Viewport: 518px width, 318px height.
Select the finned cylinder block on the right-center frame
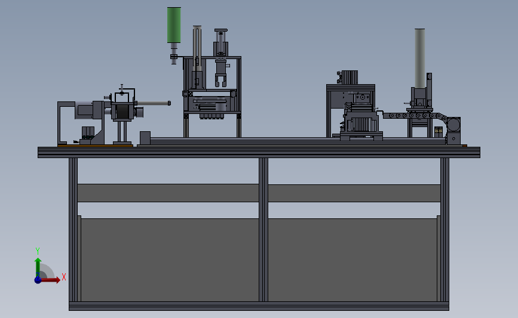coord(350,77)
